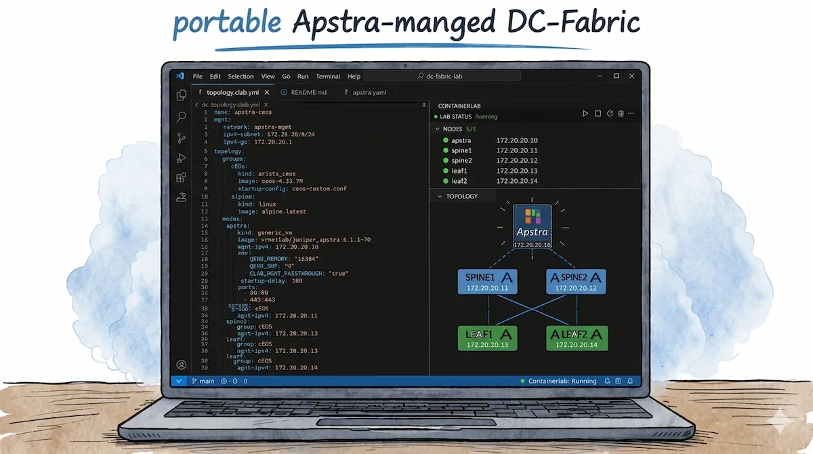Stop the running lab via square icon
The image size is (813, 454).
pyautogui.click(x=598, y=113)
